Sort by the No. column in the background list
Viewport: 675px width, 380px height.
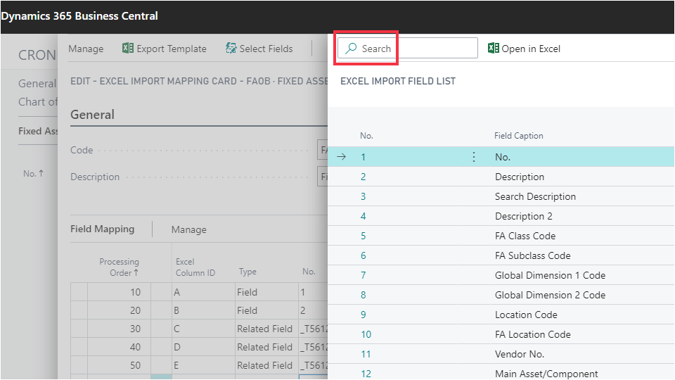click(x=33, y=174)
